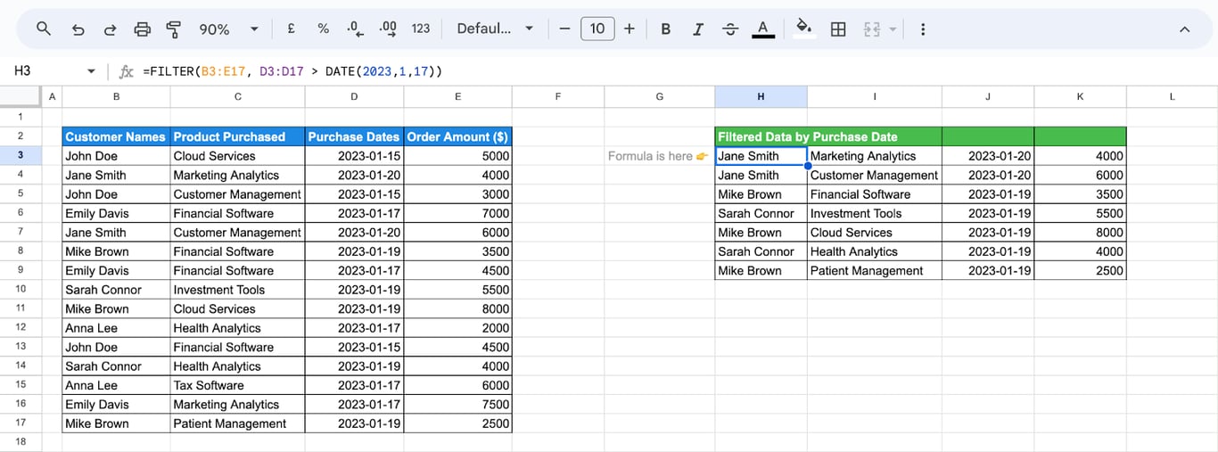1218x452 pixels.
Task: Open the fill color picker
Action: coord(804,29)
